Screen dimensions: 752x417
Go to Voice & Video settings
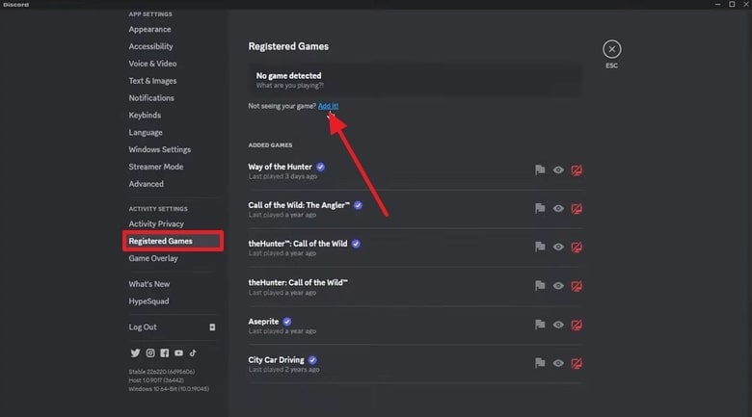coord(152,64)
